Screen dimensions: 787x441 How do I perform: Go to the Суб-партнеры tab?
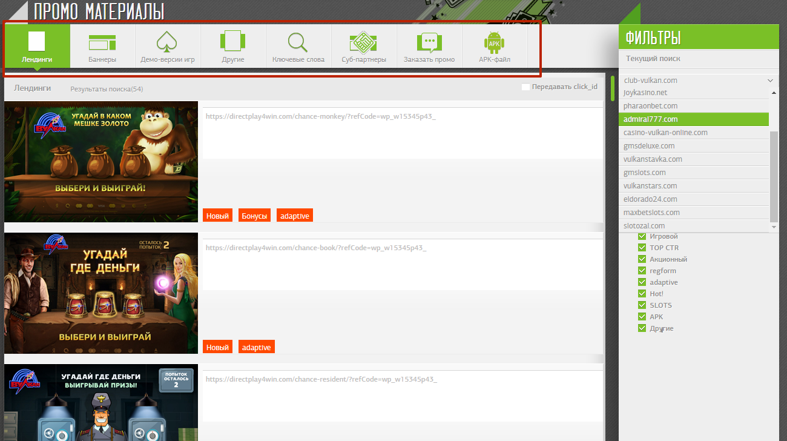pos(364,46)
